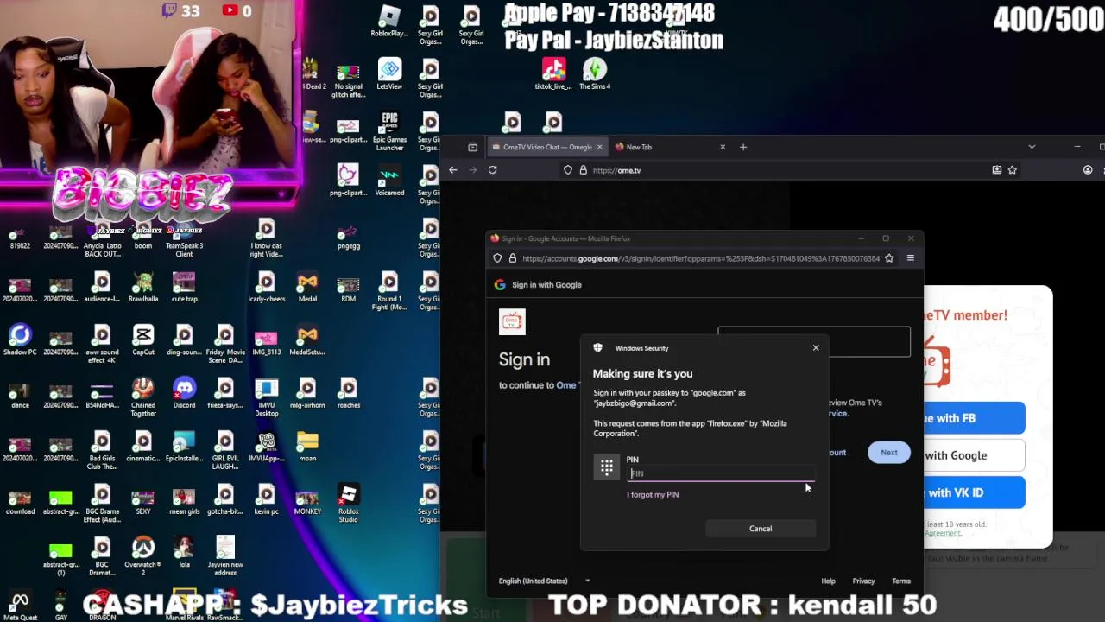This screenshot has width=1105, height=622.
Task: Open the kevin pc audio file
Action: (x=266, y=498)
